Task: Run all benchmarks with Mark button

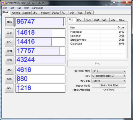Action: tap(9, 22)
